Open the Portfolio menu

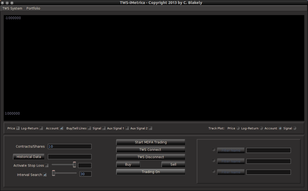coord(33,9)
